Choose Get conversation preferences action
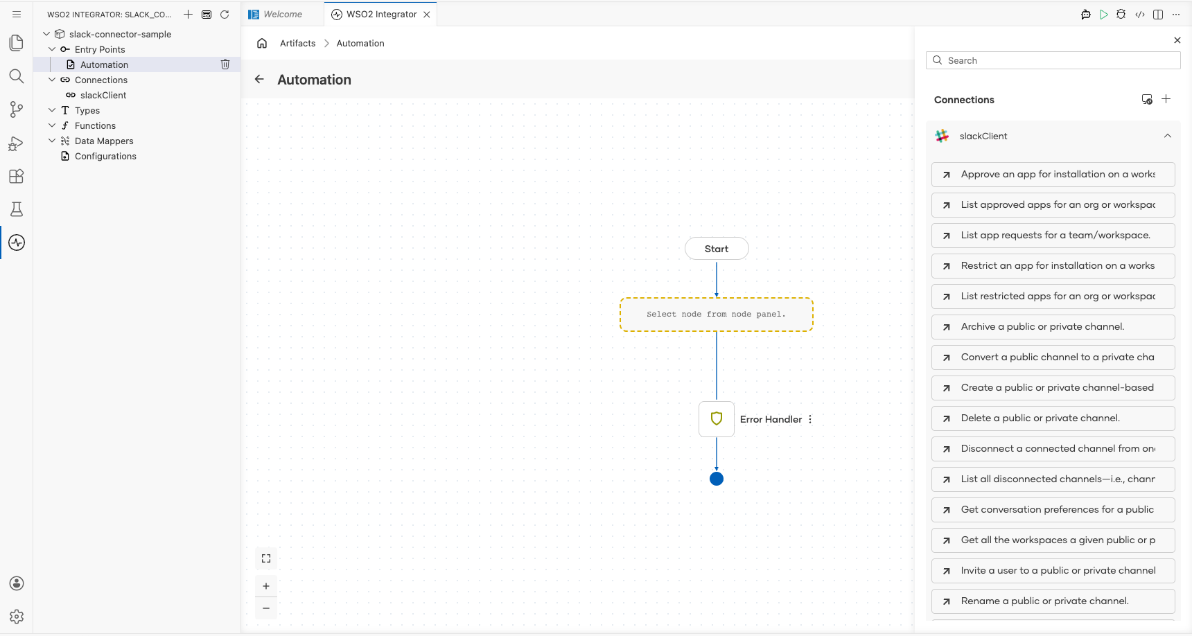 click(1053, 510)
